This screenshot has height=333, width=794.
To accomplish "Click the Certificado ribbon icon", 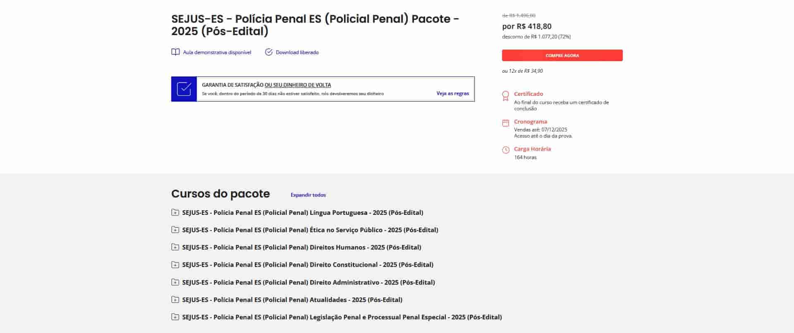I will 505,96.
